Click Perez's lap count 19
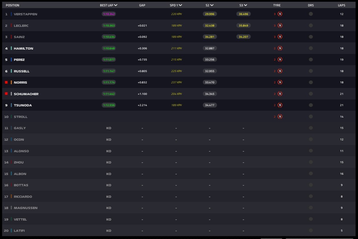Screen dimensions: 358x239 tap(342, 60)
